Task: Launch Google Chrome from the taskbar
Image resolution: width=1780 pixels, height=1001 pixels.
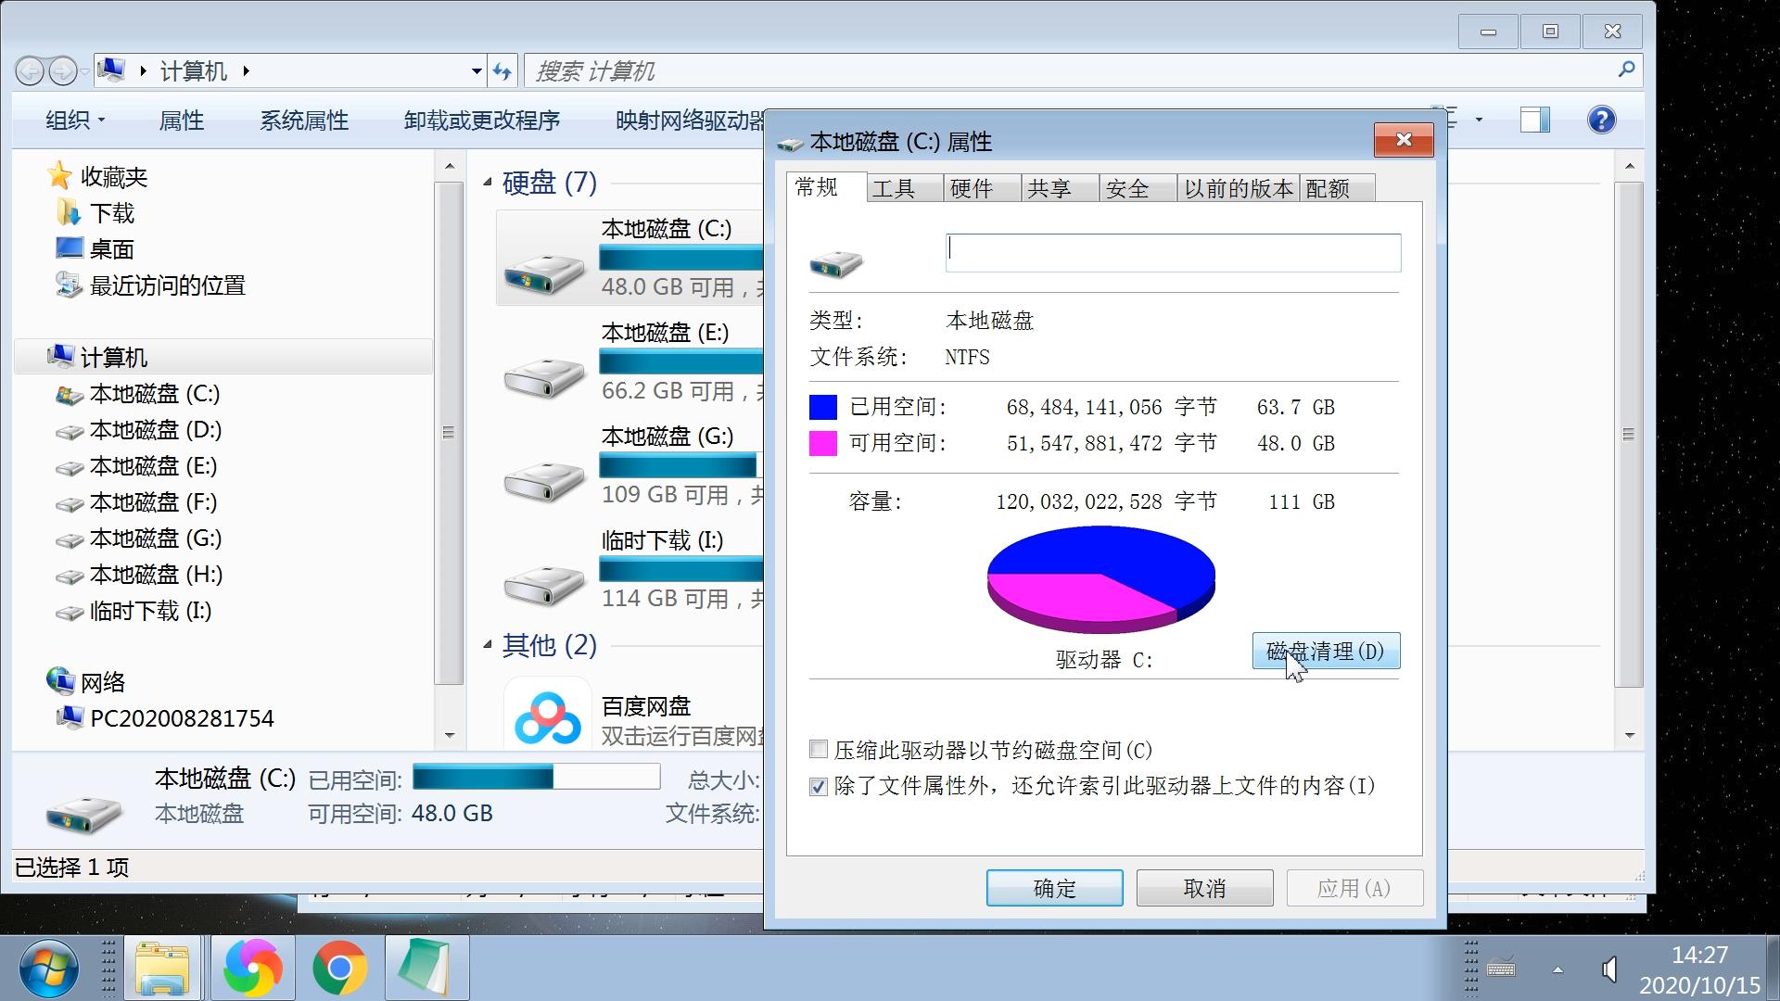Action: [x=339, y=967]
